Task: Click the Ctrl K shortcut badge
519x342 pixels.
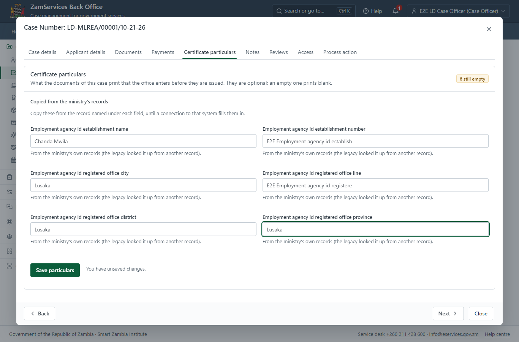Action: tap(345, 11)
